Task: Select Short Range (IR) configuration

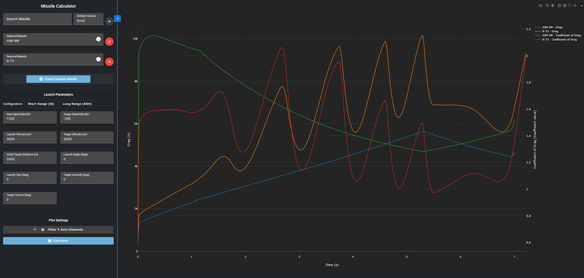Action: (x=41, y=104)
